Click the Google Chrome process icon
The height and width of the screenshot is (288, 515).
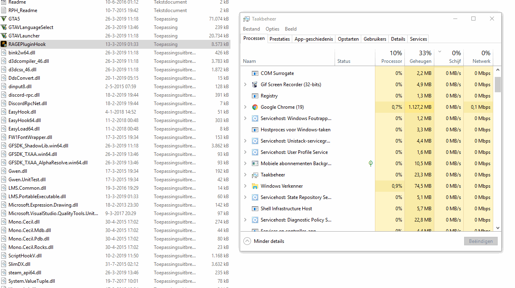click(255, 107)
